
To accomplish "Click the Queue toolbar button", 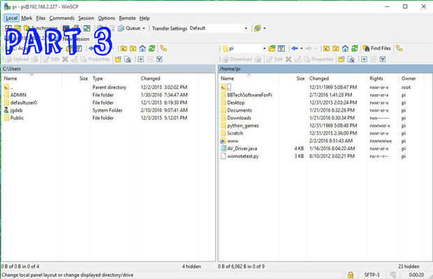I will [129, 29].
